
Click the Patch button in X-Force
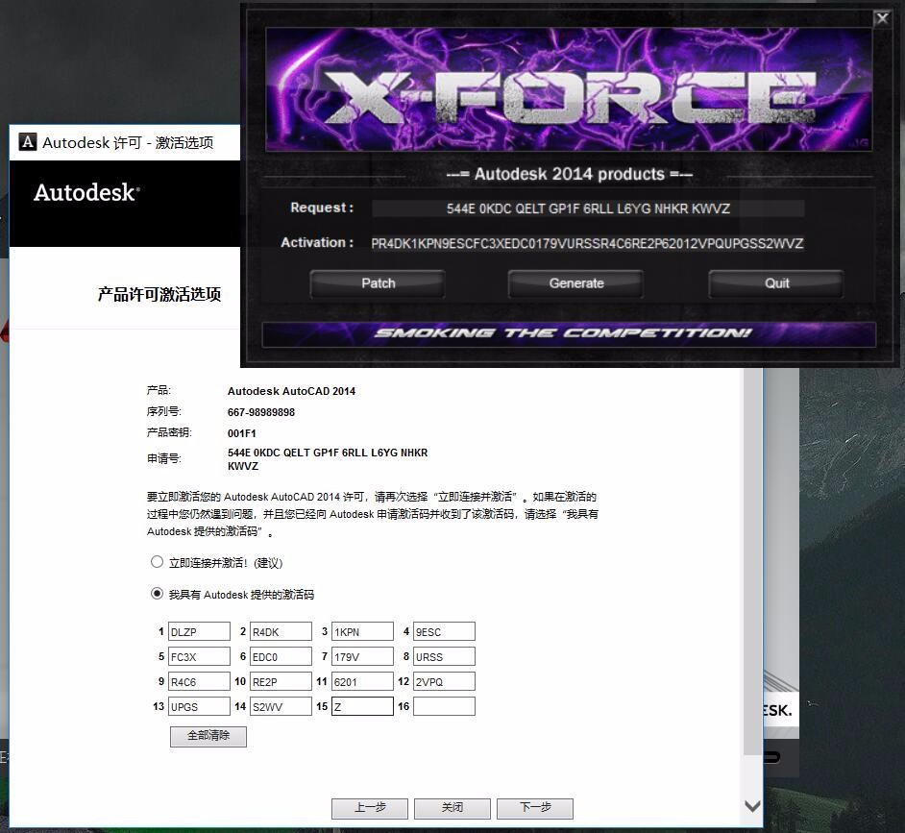[x=379, y=283]
